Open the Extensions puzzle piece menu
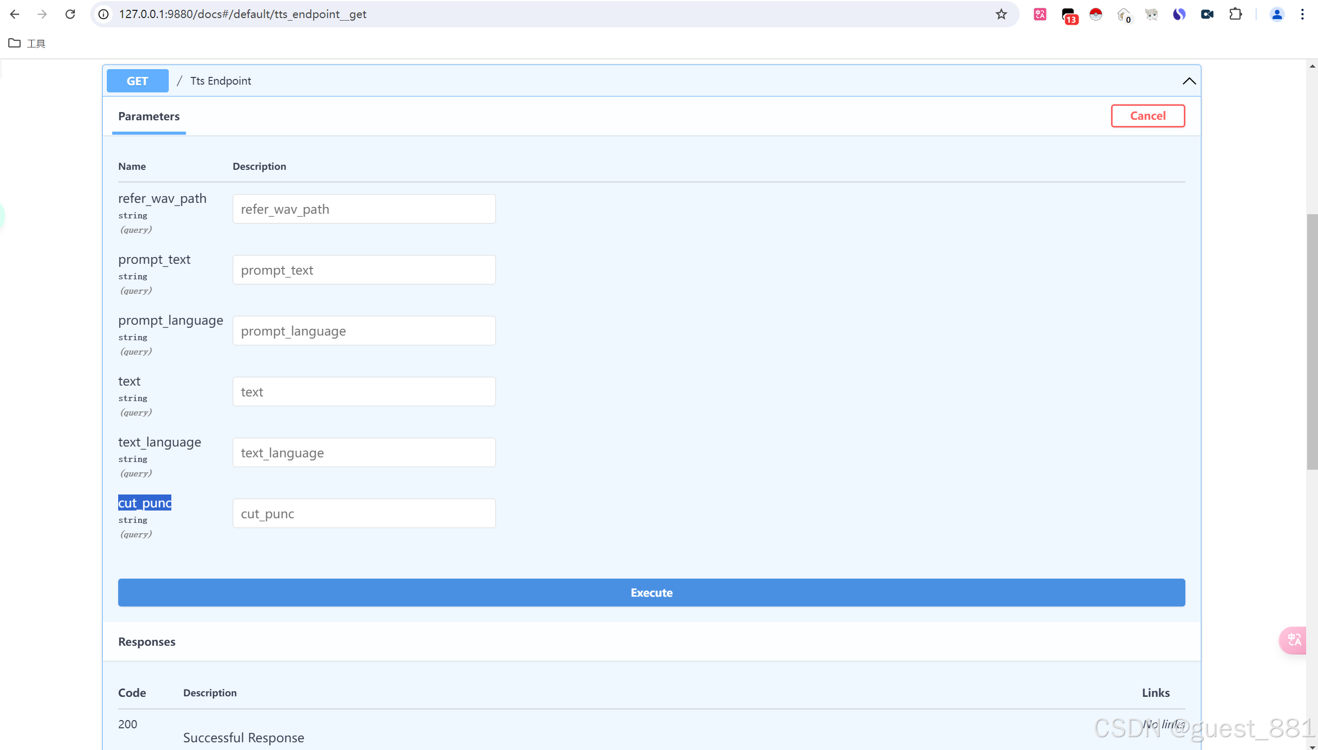The image size is (1318, 750). point(1235,14)
